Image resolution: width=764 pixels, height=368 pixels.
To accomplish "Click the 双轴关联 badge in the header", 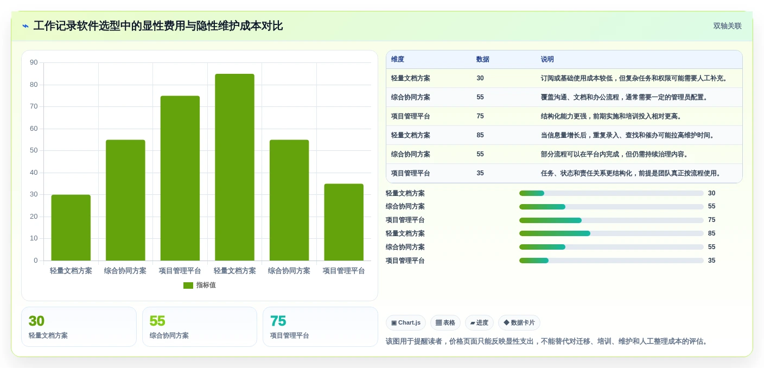I will tap(727, 26).
